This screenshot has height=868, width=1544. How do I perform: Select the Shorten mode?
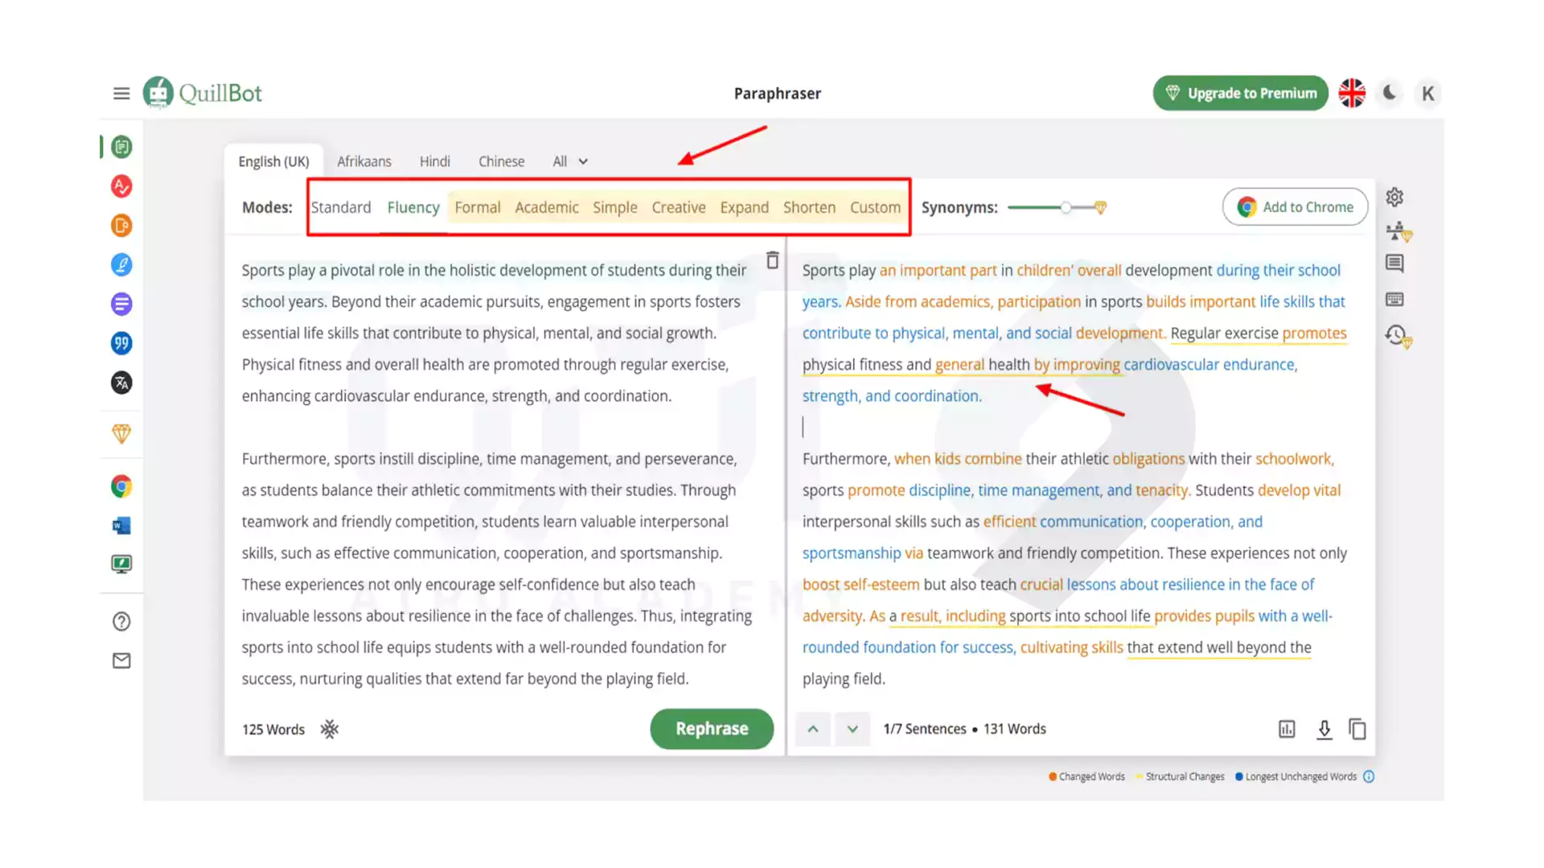coord(810,207)
